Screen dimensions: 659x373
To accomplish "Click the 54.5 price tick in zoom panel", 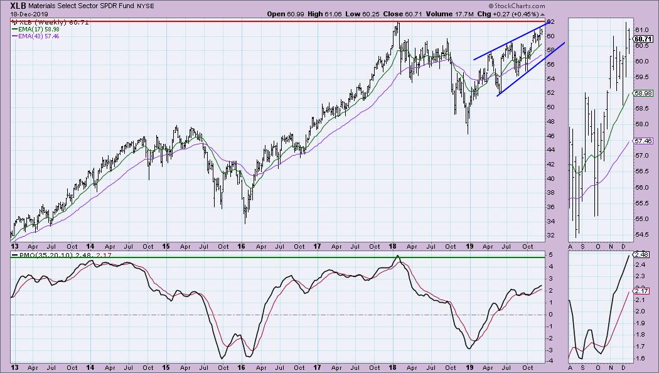I will [641, 235].
